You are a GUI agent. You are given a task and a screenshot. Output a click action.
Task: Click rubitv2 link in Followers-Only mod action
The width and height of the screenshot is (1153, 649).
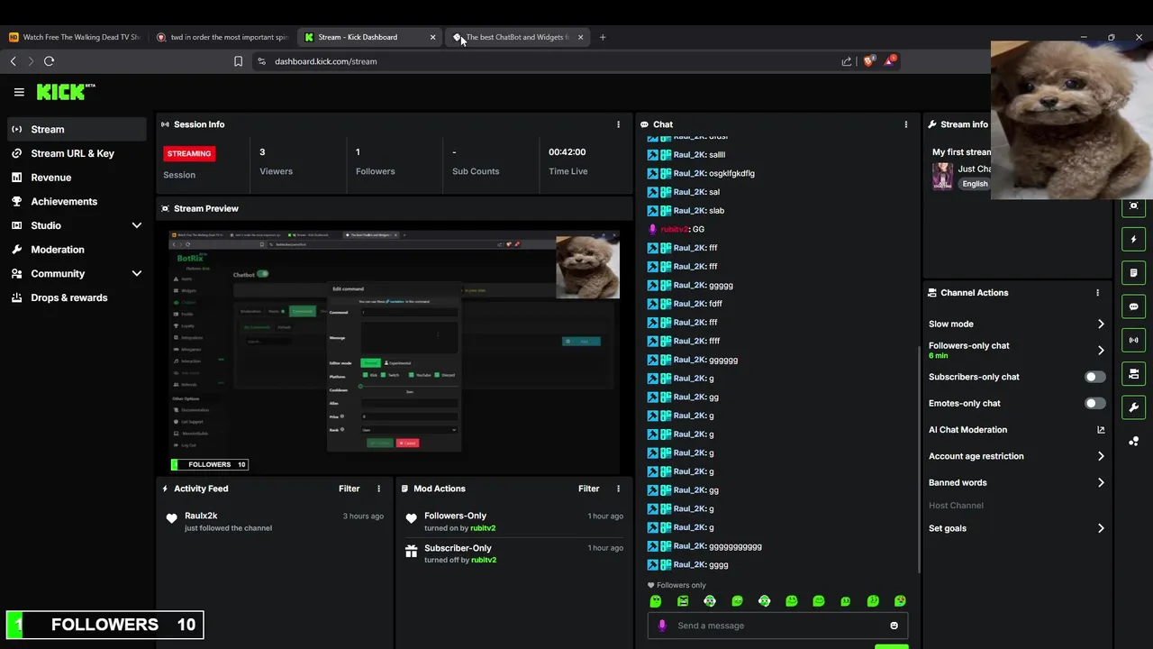click(483, 528)
